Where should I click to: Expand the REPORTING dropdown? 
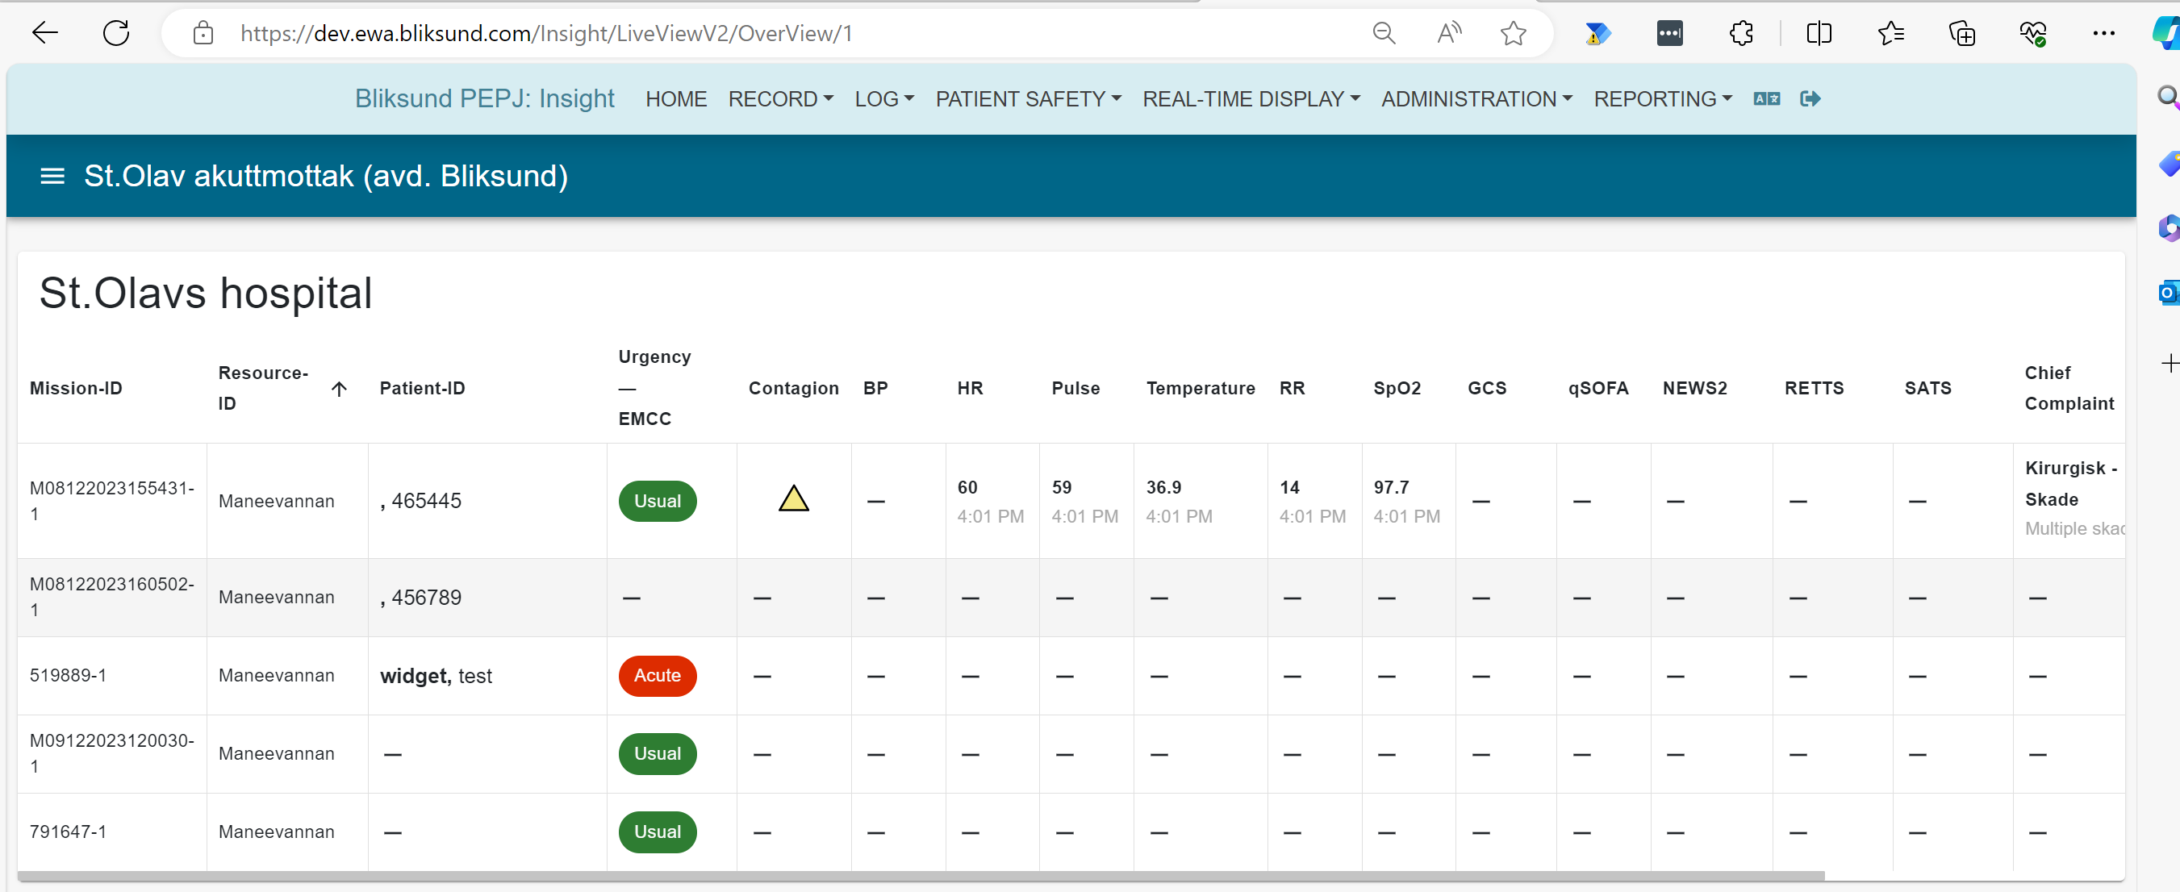pos(1663,99)
